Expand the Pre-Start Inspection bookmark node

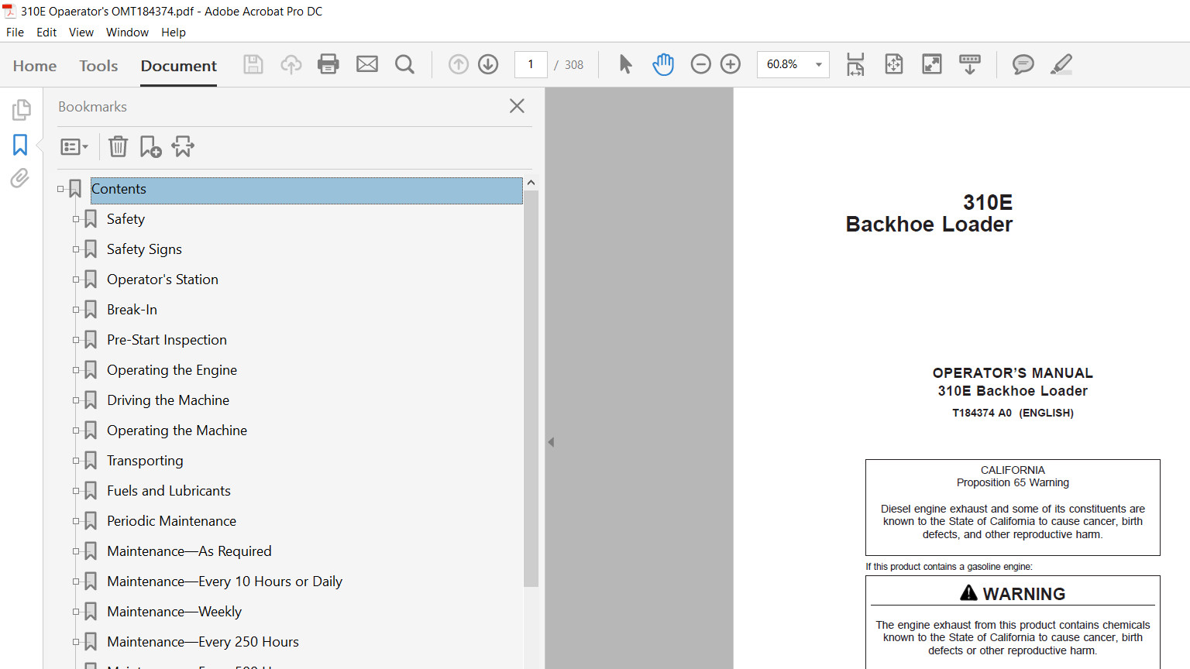click(76, 340)
